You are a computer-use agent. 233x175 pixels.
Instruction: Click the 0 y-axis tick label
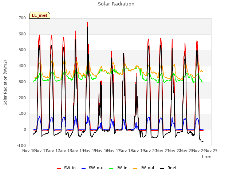[x=25, y=130]
